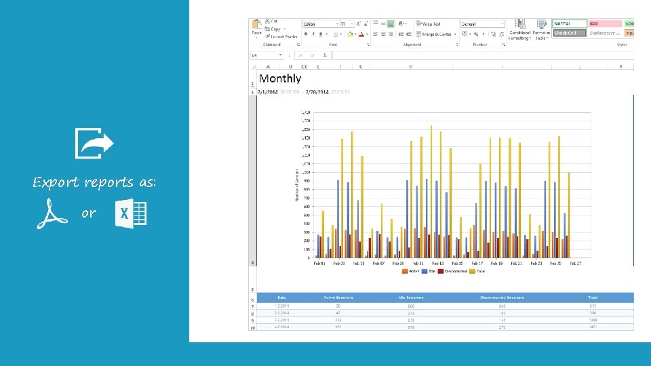Activate the Format Painter brush
The image size is (651, 366).
click(x=267, y=37)
